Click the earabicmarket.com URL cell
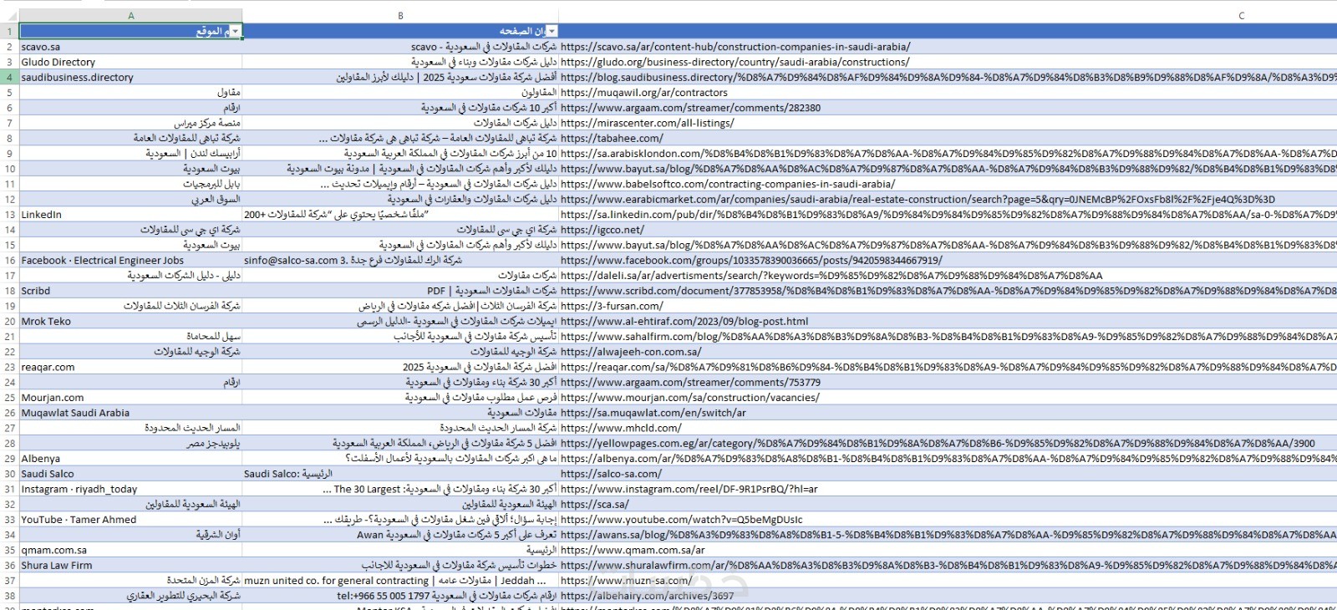Screen dimensions: 1337x610 [918, 200]
